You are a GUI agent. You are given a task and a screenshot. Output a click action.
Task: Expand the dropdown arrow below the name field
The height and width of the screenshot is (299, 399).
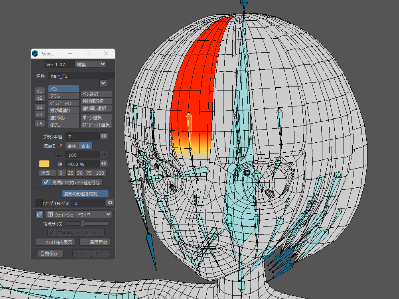point(103,83)
